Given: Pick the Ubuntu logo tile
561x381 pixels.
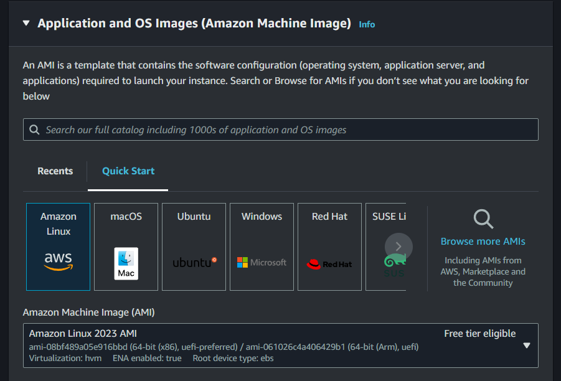Looking at the screenshot, I should pyautogui.click(x=194, y=247).
